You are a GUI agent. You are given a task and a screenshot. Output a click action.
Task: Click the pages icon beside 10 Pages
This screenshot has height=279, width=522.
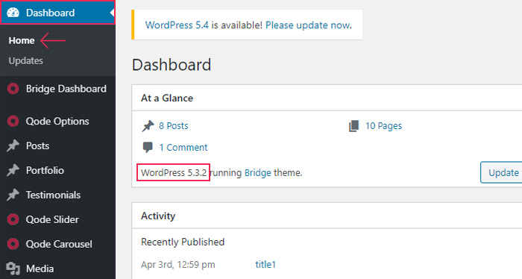(354, 126)
